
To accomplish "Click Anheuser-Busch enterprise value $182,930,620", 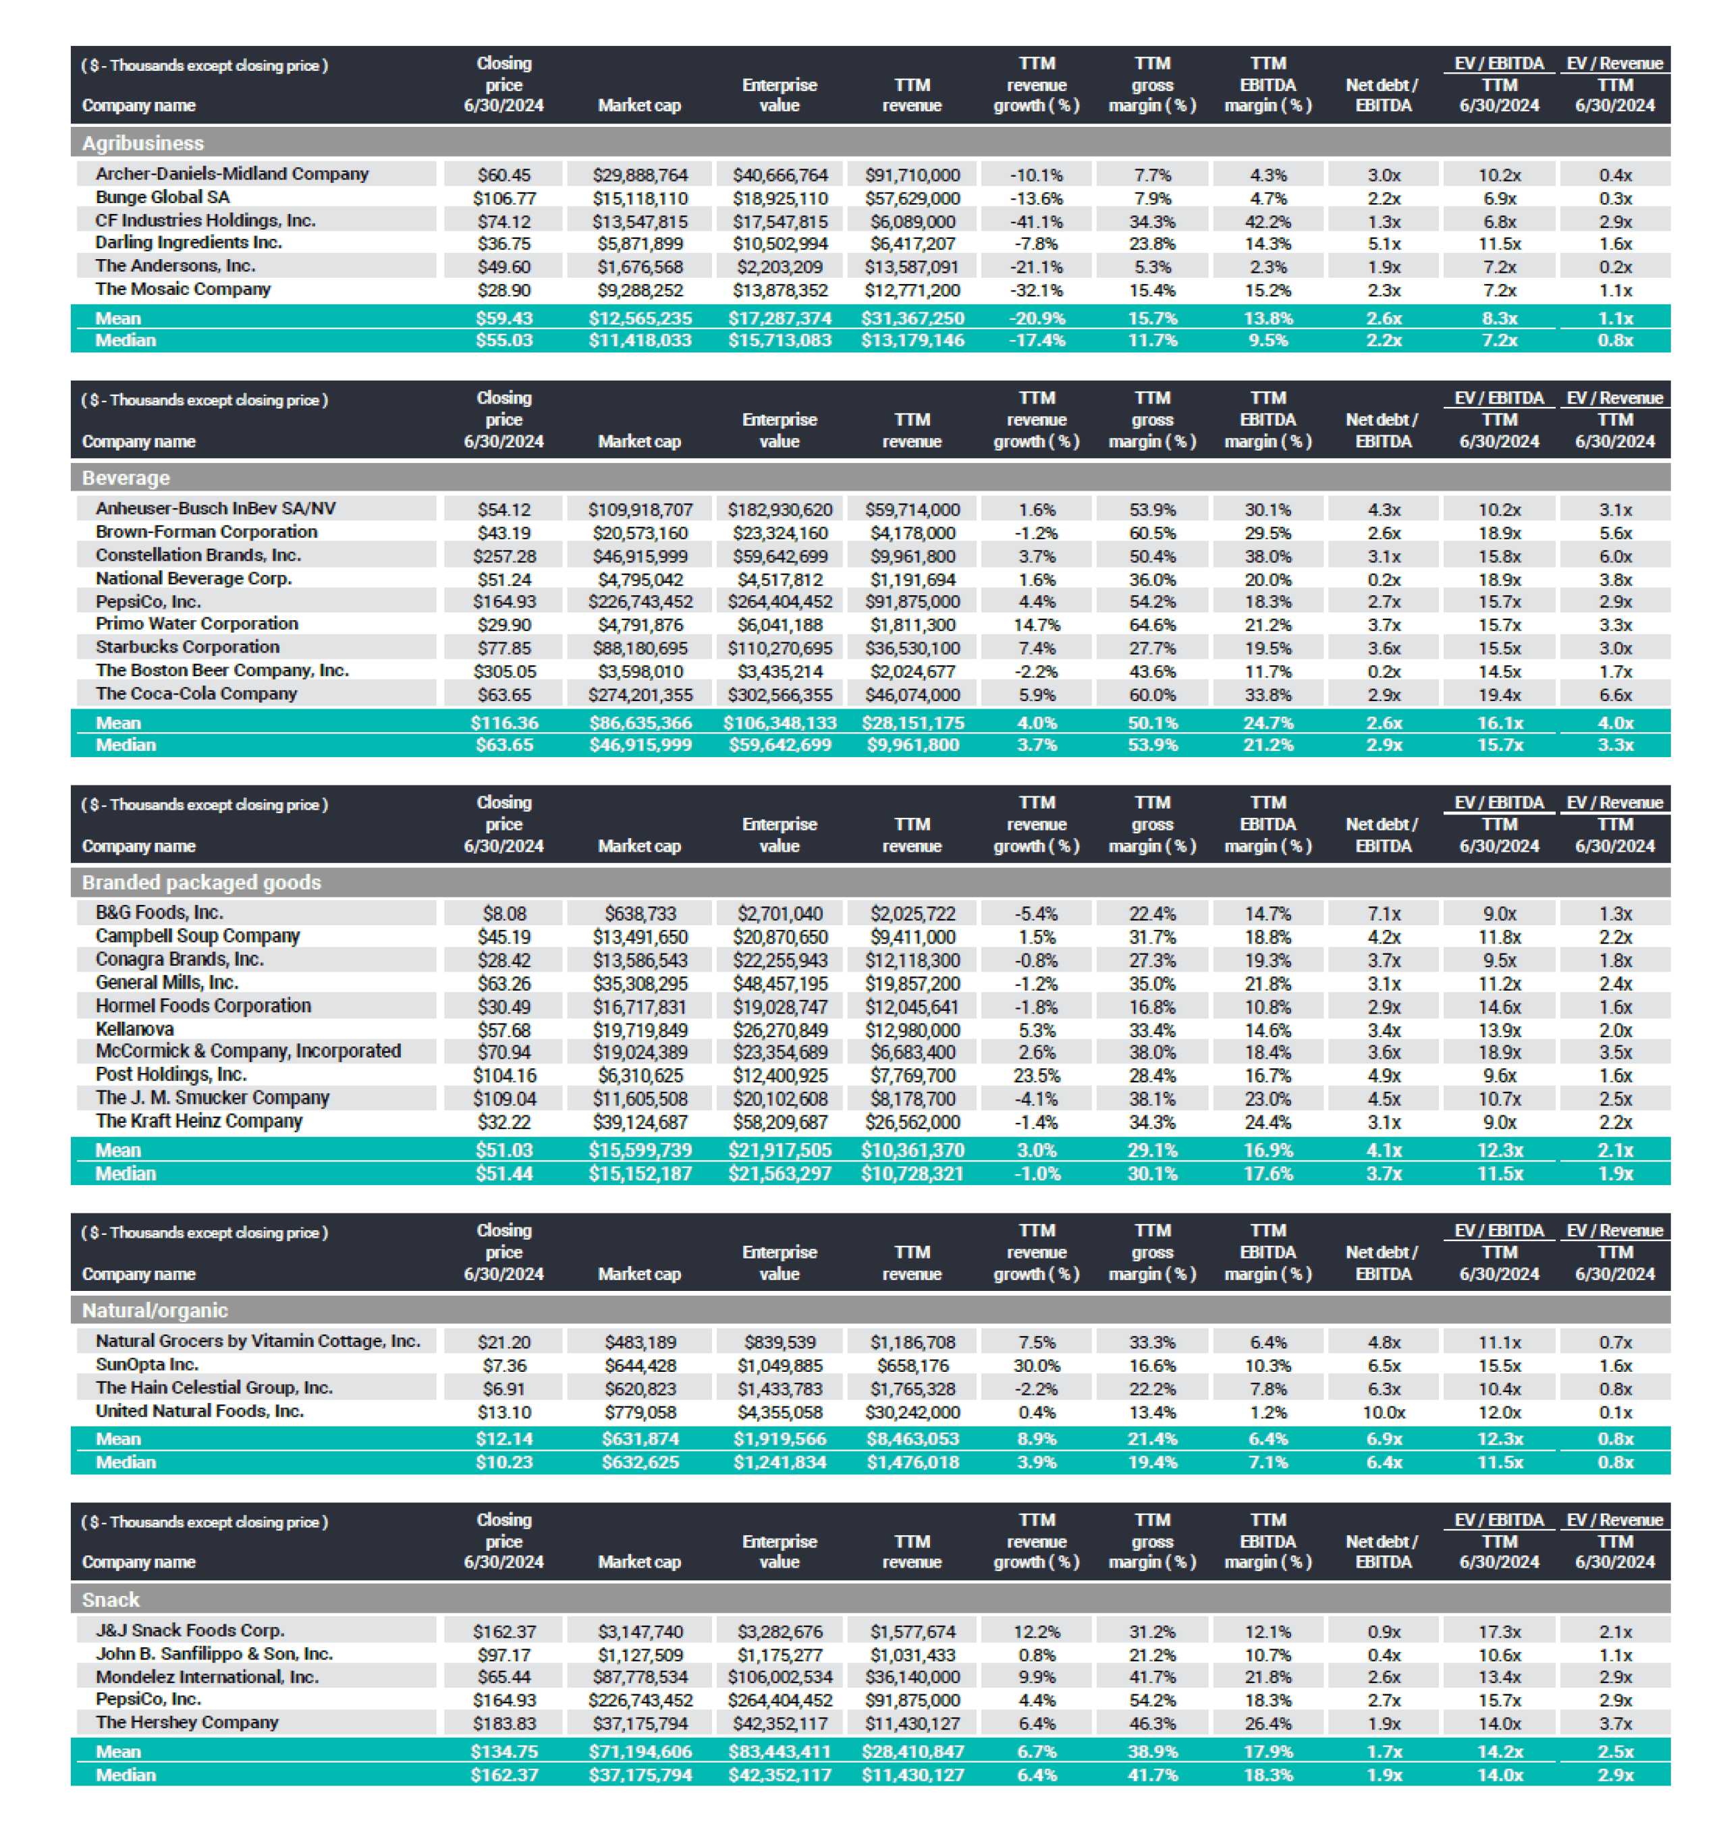I will (780, 510).
